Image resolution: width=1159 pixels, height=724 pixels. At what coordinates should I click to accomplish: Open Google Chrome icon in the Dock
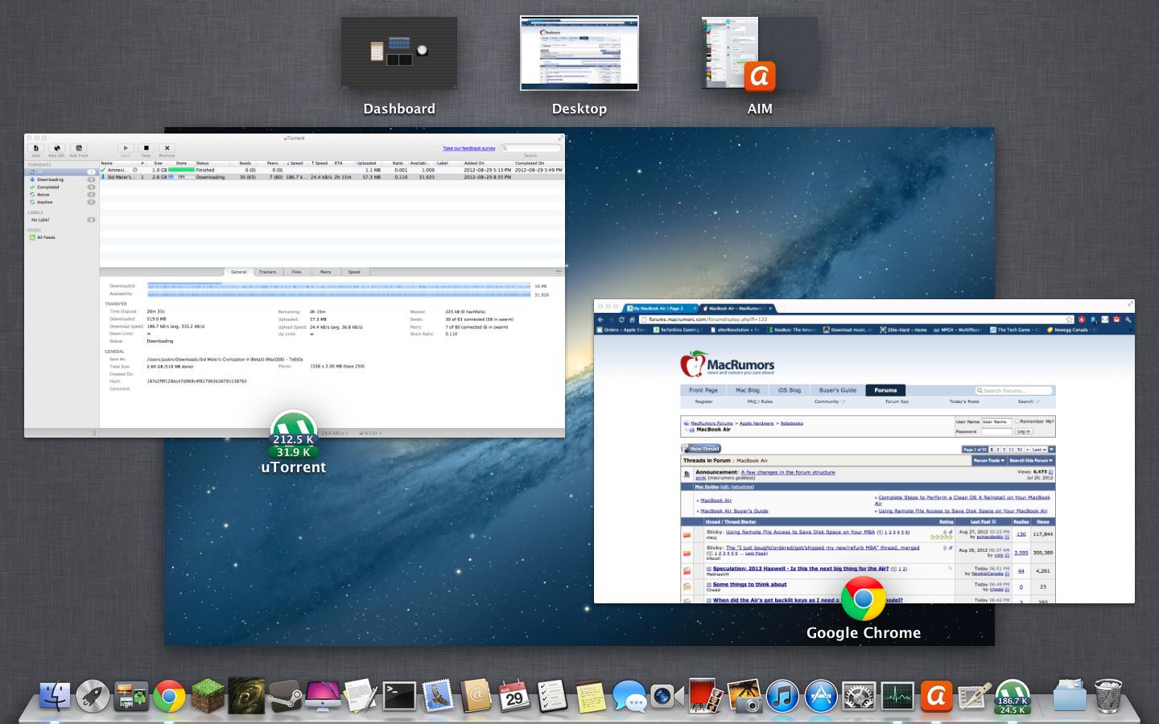point(169,696)
